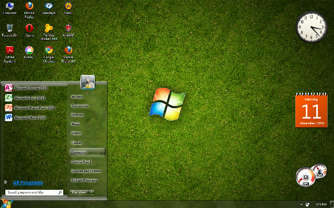Open Pictures from the Start menu

pos(78,115)
